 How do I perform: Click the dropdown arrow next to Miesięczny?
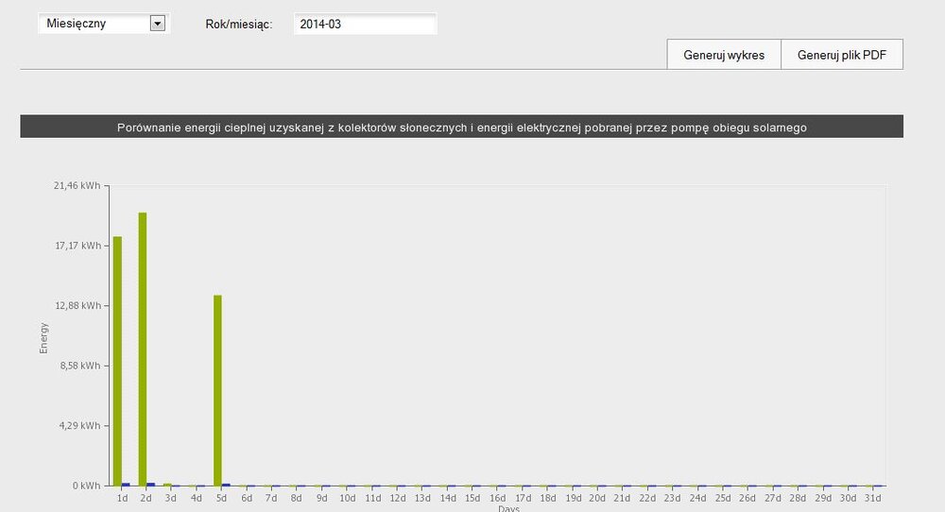coord(158,24)
